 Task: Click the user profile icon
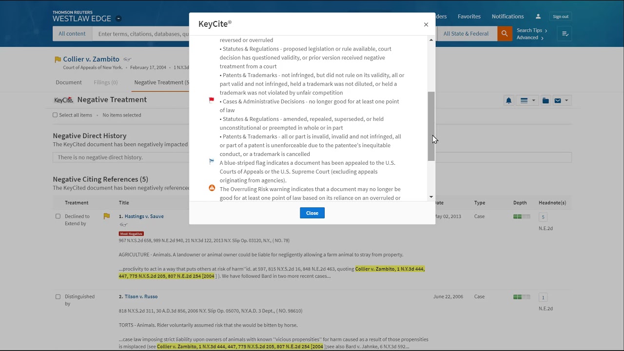(x=538, y=17)
